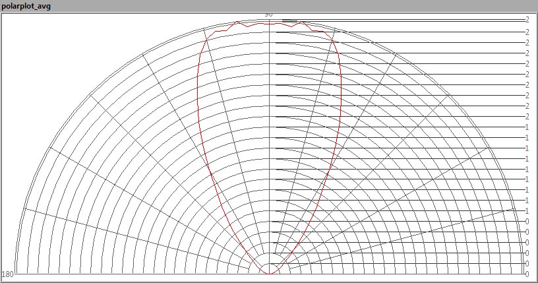The image size is (538, 283).
Task: Click the polar plot origin at bottom center
Action: 269,273
